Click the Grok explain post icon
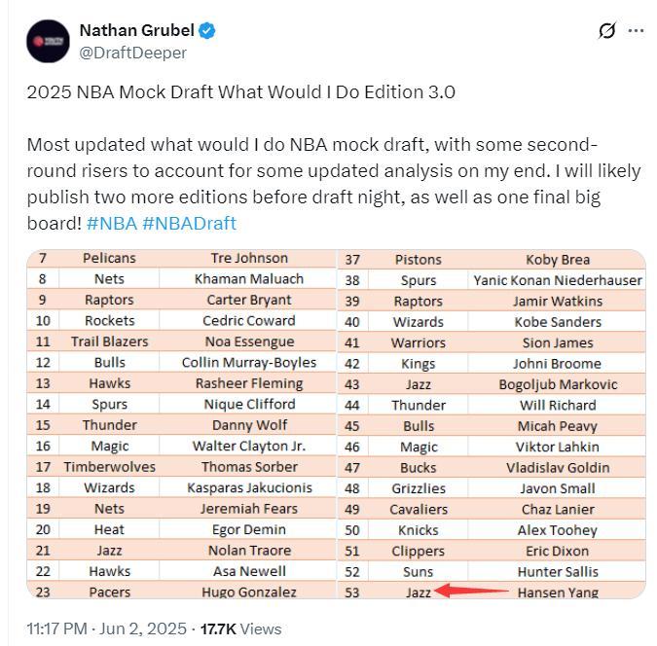Screen dimensions: 657x646 [606, 31]
